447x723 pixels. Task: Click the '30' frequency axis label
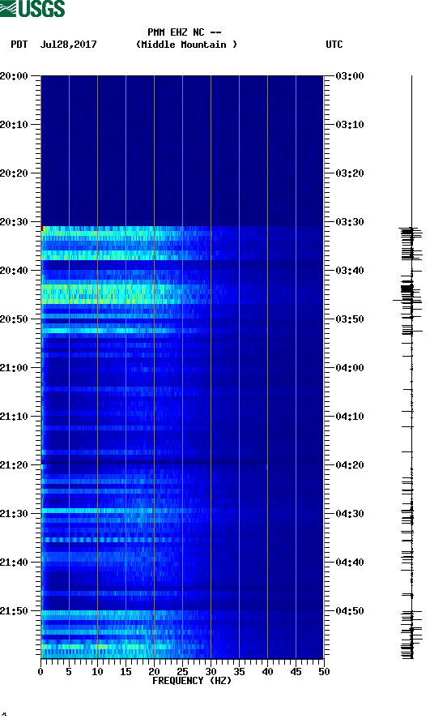tap(211, 672)
